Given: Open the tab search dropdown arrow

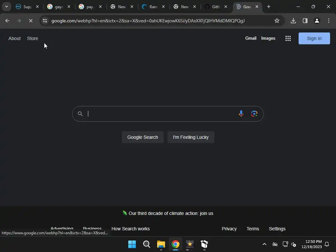Looking at the screenshot, I should [7, 7].
